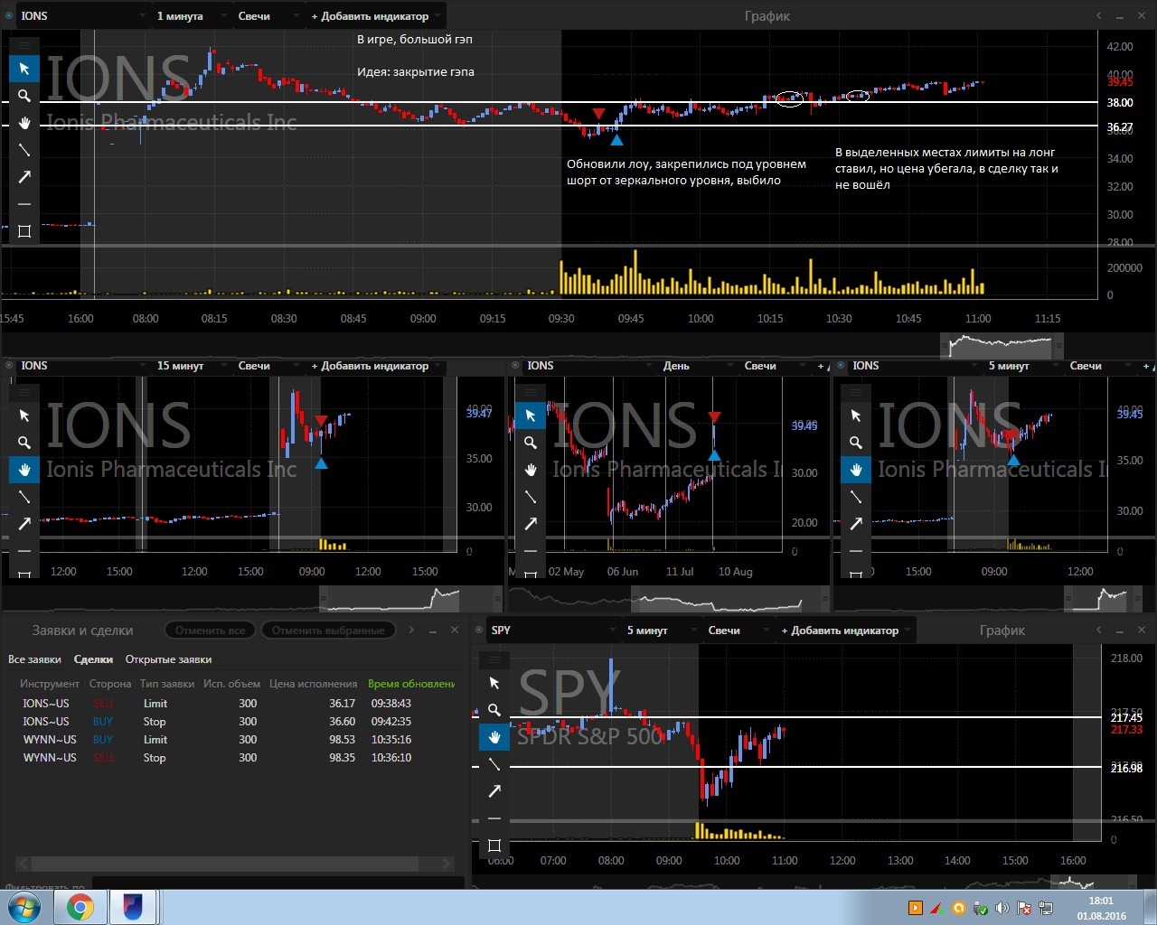Click the volume speaker icon in the system tray

click(1002, 908)
